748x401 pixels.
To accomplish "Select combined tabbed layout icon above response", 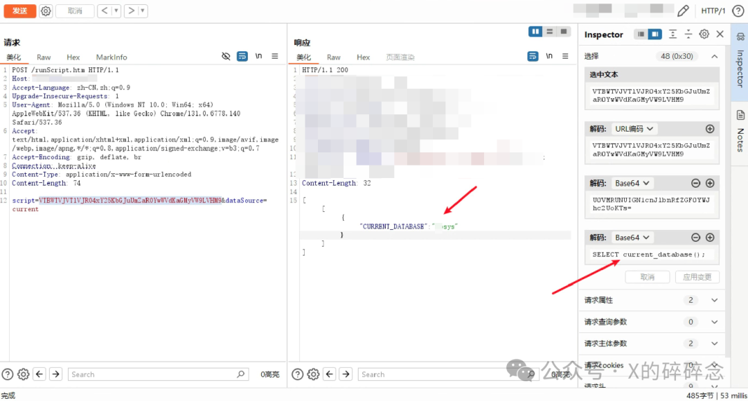I will click(x=563, y=31).
